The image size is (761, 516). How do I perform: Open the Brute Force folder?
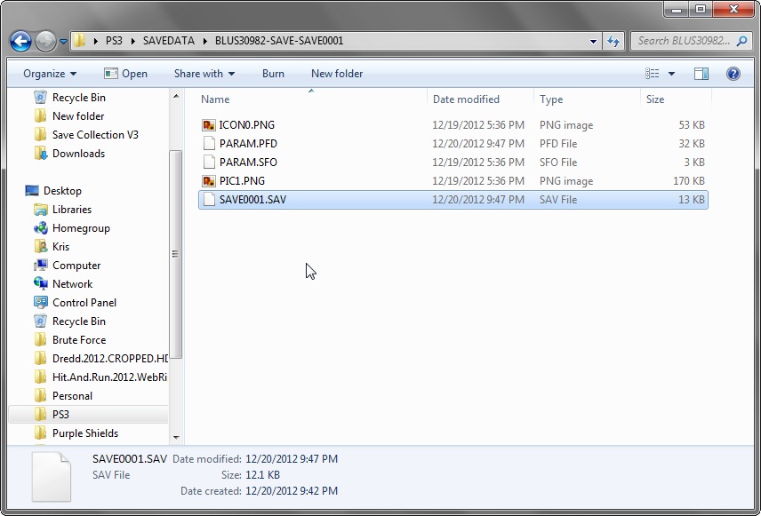78,340
